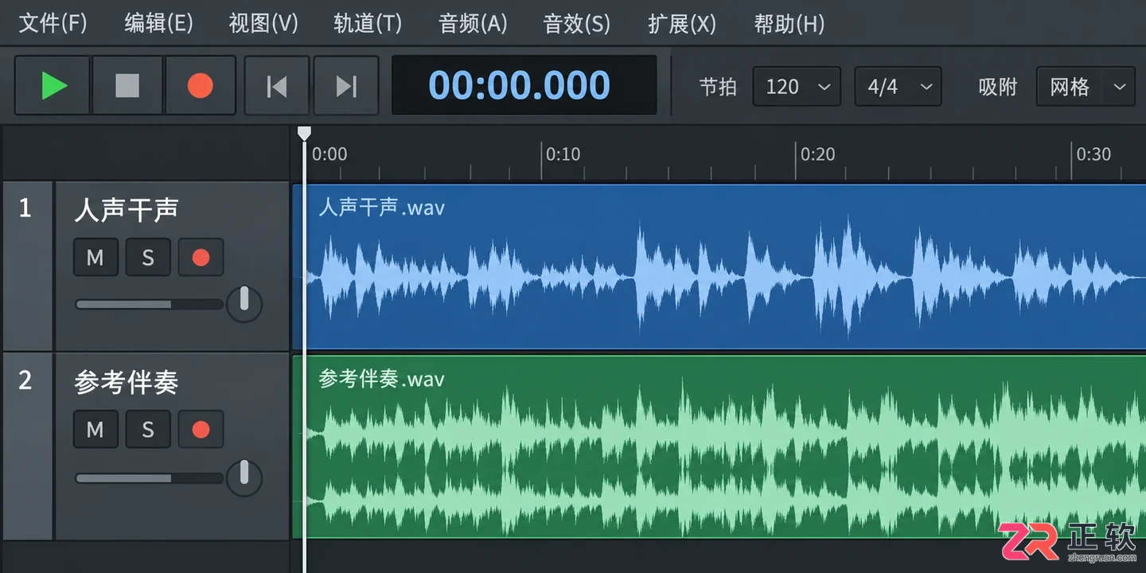Open the 文件(F) menu
Viewport: 1146px width, 573px height.
tap(53, 23)
